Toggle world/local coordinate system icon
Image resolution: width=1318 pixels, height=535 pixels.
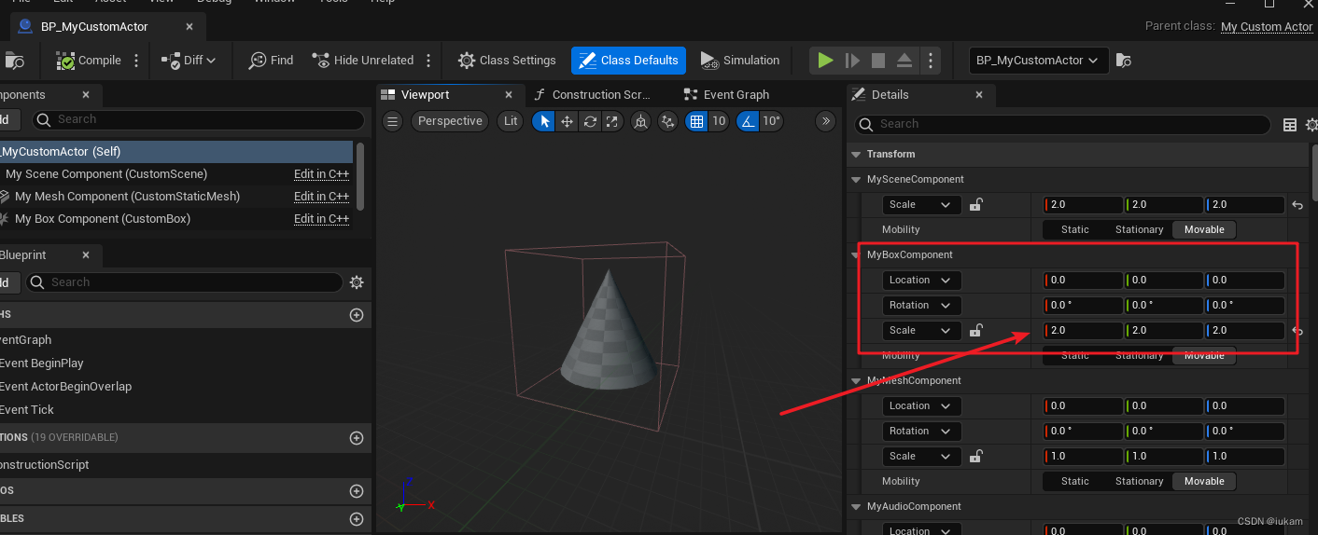pyautogui.click(x=640, y=121)
